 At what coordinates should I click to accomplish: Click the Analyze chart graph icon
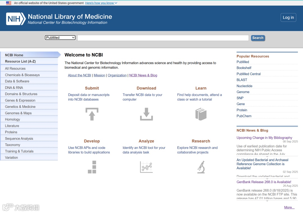pos(146,167)
